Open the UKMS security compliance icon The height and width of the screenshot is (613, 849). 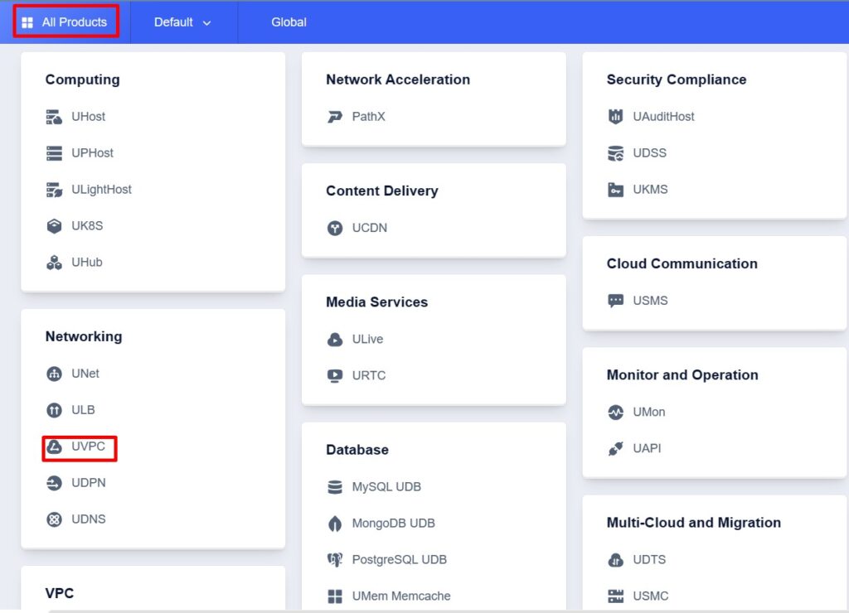tap(615, 189)
